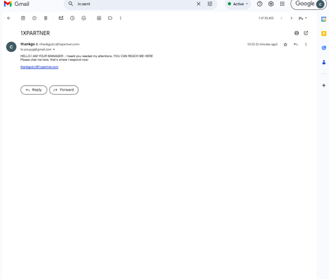Go back to the message list
The image size is (329, 279).
(9, 18)
